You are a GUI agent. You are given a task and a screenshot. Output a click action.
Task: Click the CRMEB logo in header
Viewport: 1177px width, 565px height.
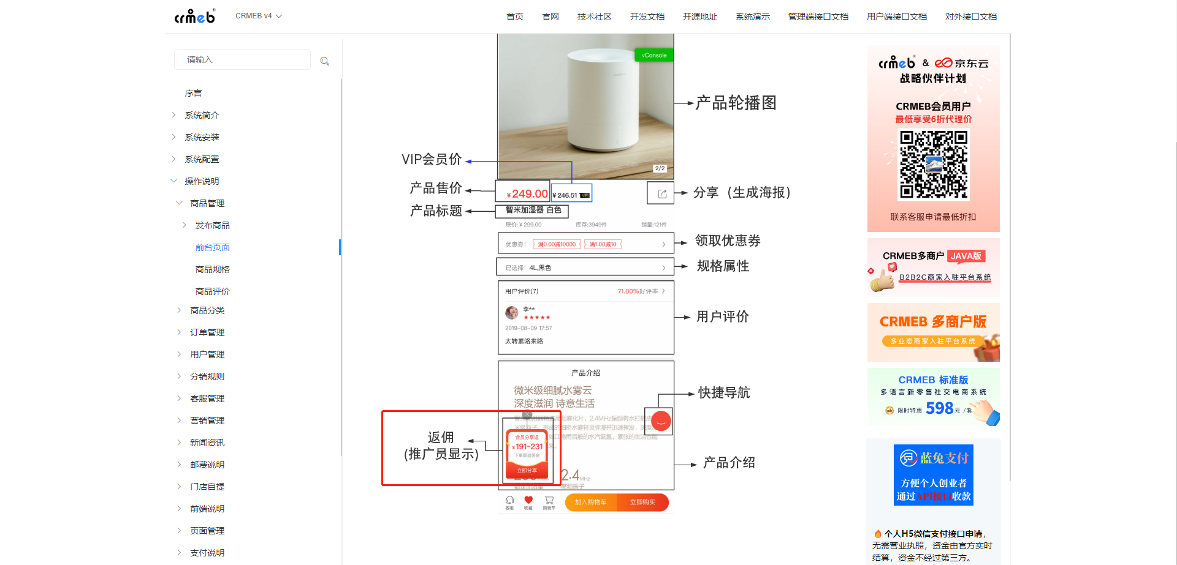pyautogui.click(x=194, y=17)
